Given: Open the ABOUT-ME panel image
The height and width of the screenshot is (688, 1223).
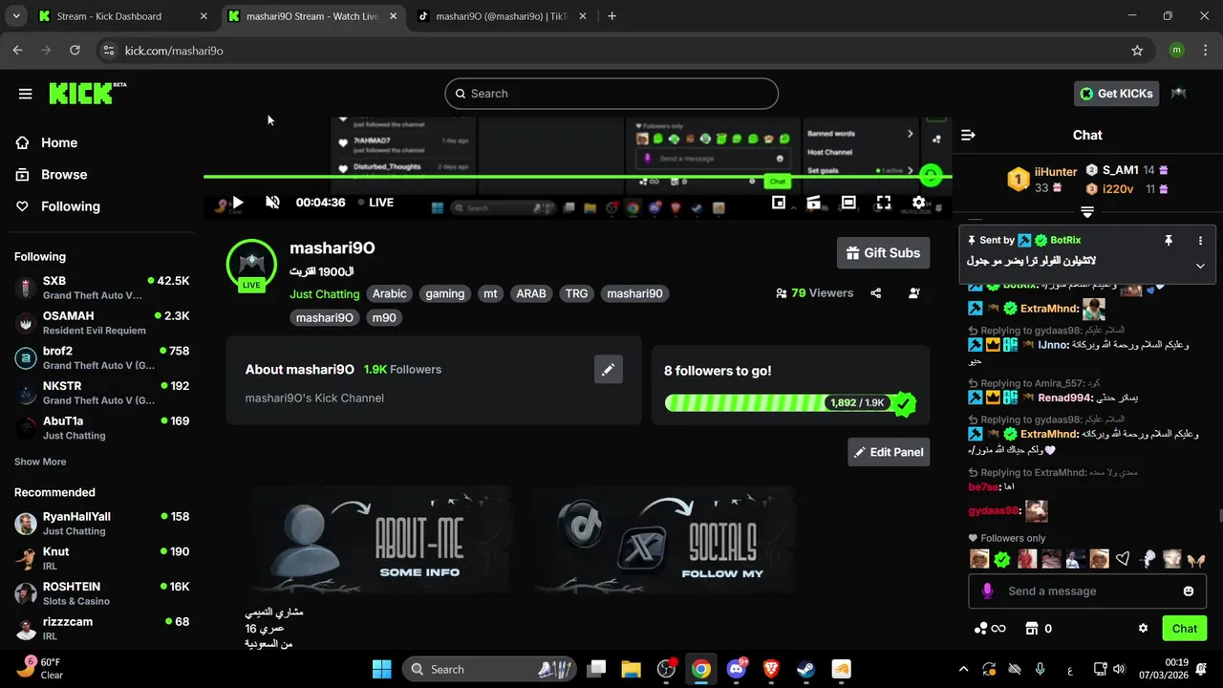Looking at the screenshot, I should pyautogui.click(x=382, y=541).
